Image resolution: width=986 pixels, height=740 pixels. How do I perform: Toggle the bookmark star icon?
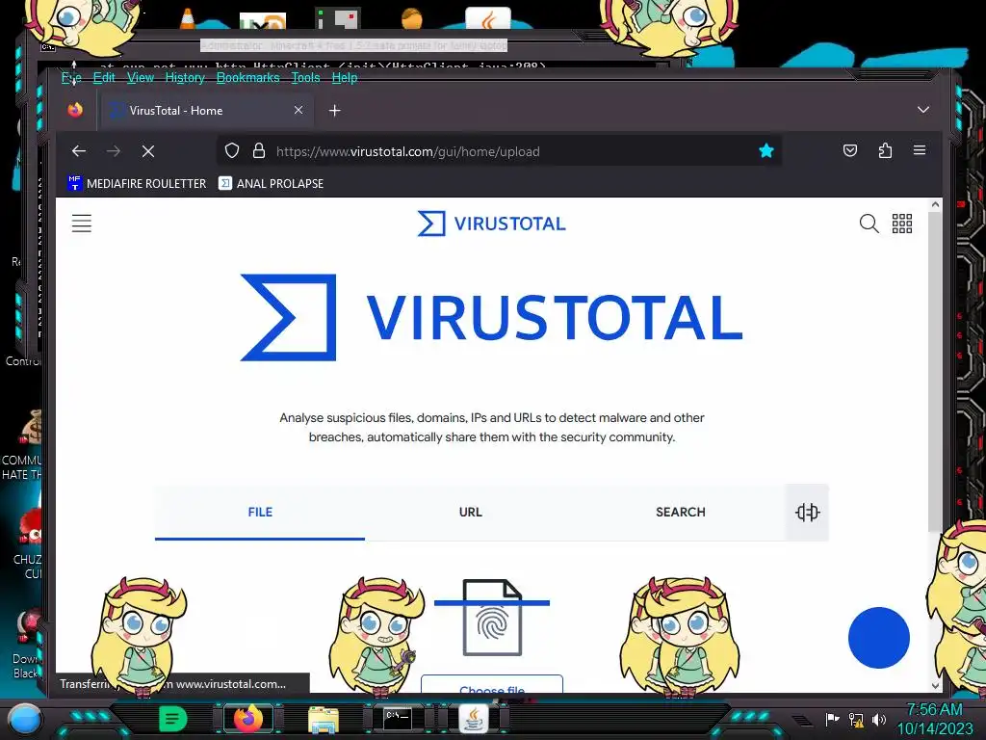point(765,151)
